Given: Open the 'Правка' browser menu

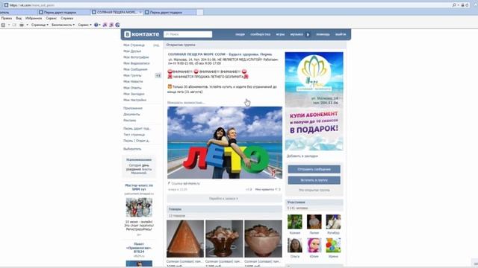Looking at the screenshot, I should (x=7, y=18).
